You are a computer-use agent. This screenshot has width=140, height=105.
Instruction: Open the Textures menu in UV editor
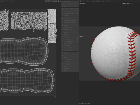[x=12, y=1]
